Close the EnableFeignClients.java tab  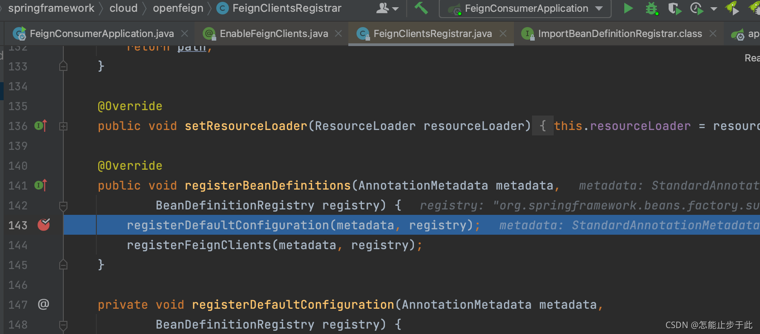338,33
